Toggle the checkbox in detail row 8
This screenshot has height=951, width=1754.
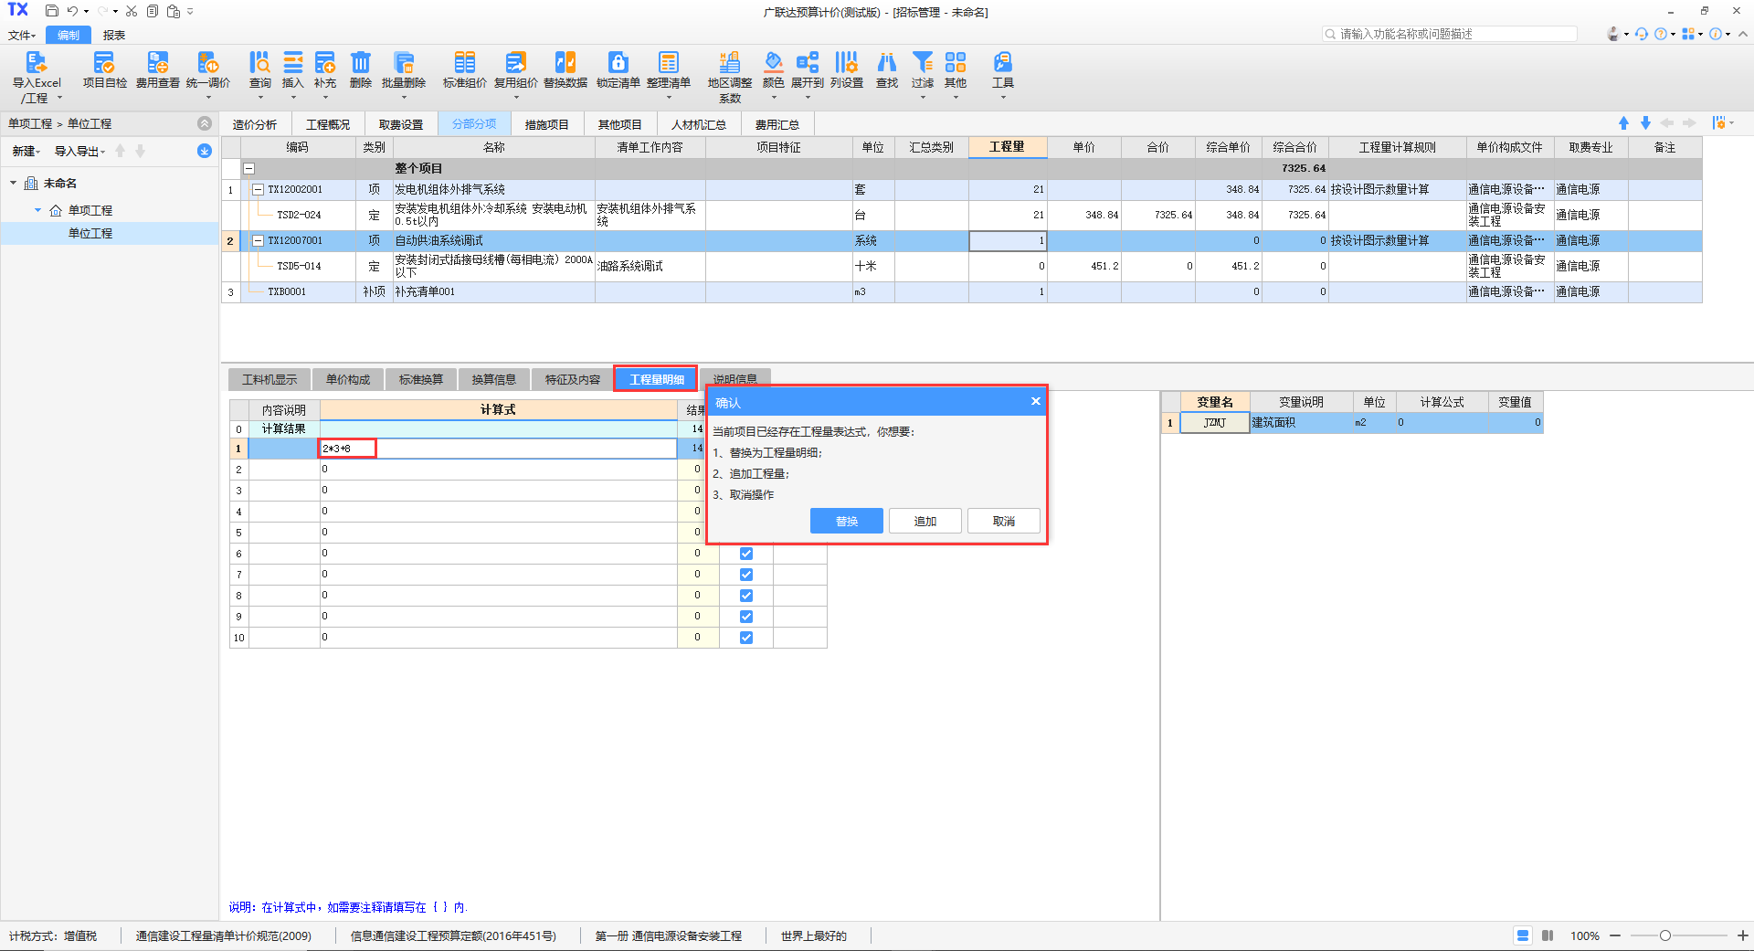[746, 596]
